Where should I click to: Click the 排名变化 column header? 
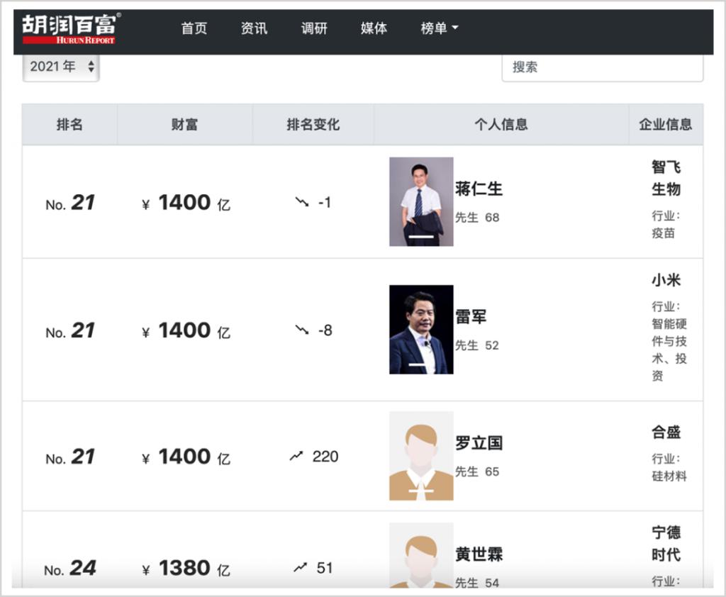click(313, 125)
